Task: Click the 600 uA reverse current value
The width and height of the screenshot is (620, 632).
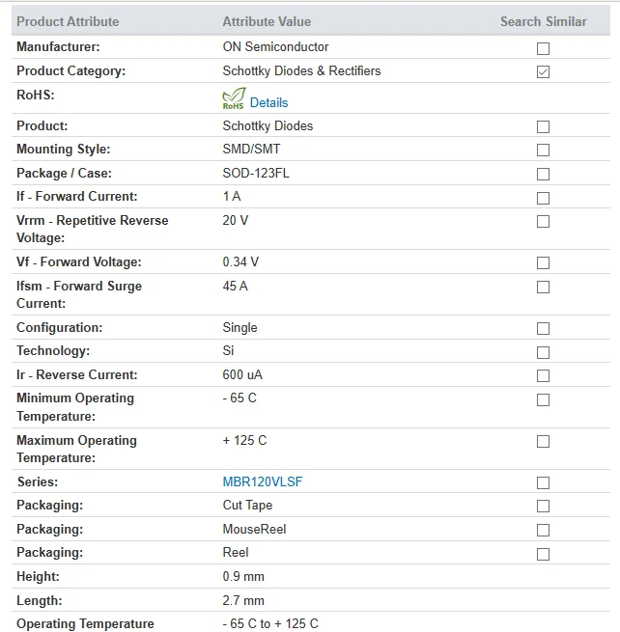Action: click(x=242, y=374)
